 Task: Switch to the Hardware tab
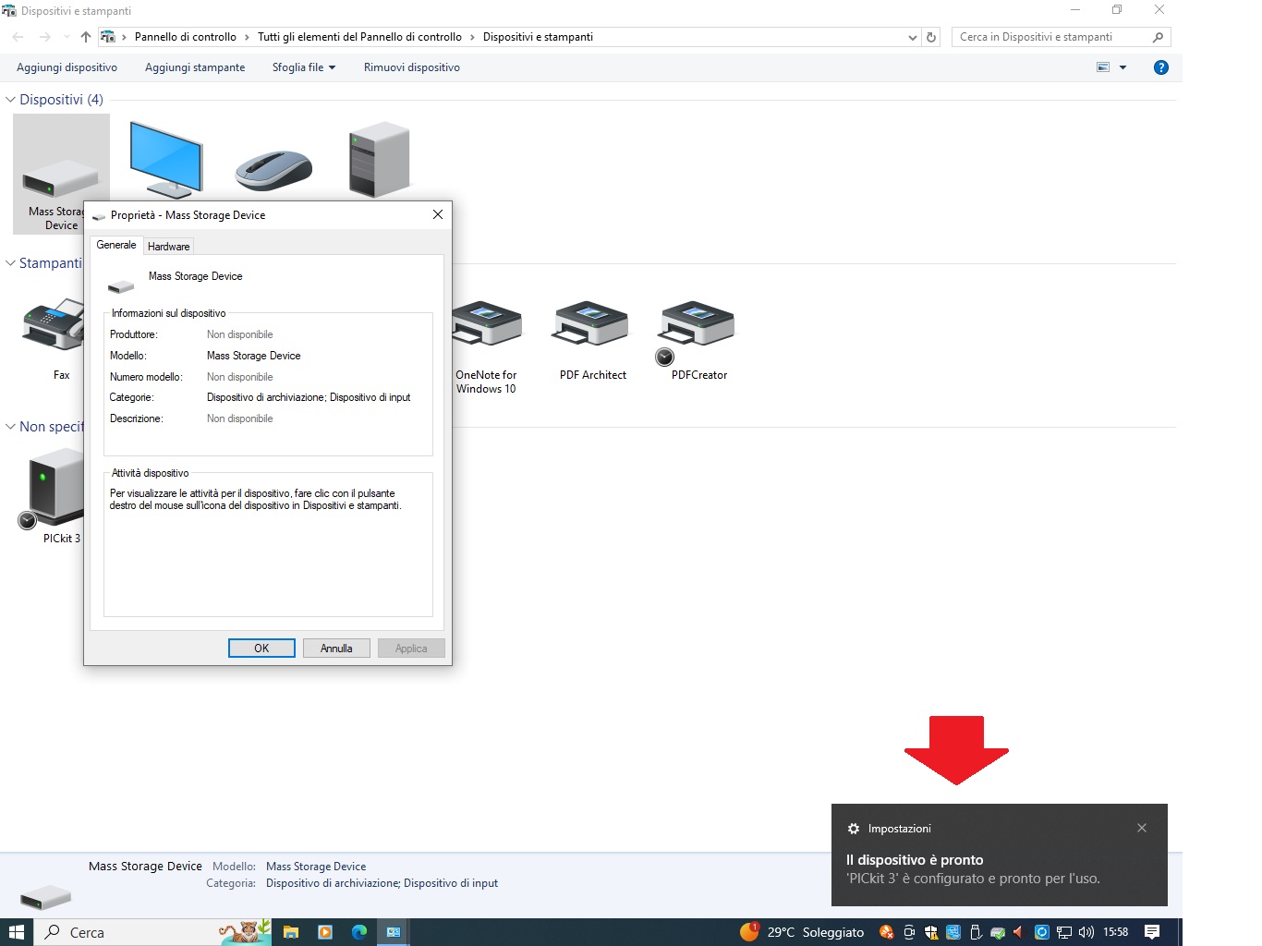click(168, 247)
